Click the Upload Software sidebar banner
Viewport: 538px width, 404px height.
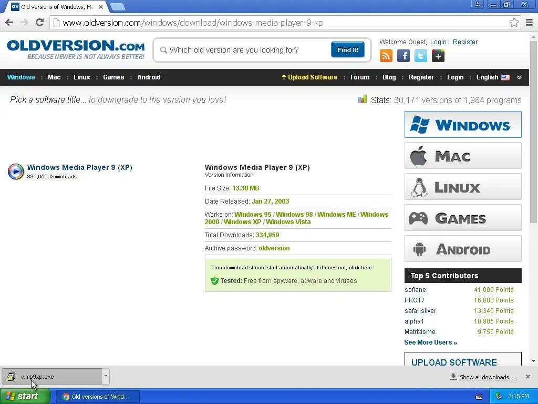click(x=463, y=359)
